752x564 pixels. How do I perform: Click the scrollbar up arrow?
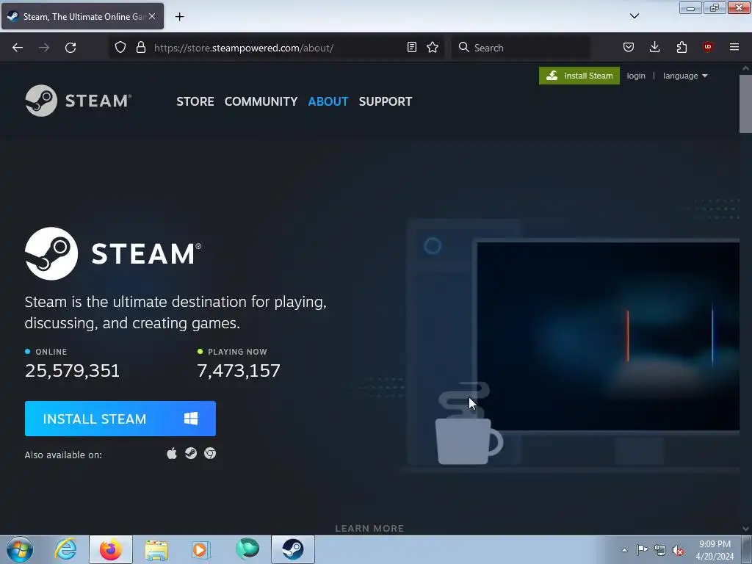point(745,68)
